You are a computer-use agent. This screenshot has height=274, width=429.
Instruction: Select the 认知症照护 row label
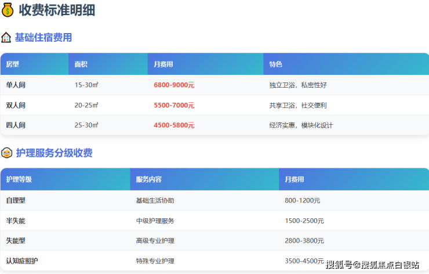coord(22,261)
